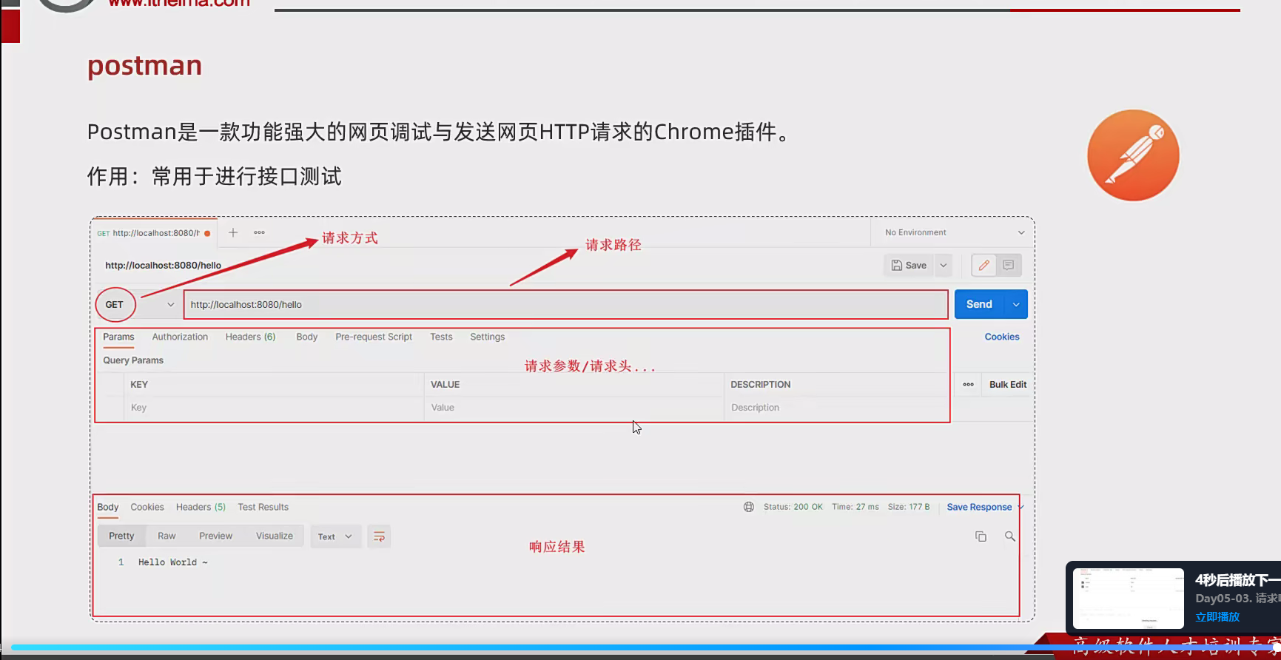Open the GET method dropdown arrow

tap(170, 305)
